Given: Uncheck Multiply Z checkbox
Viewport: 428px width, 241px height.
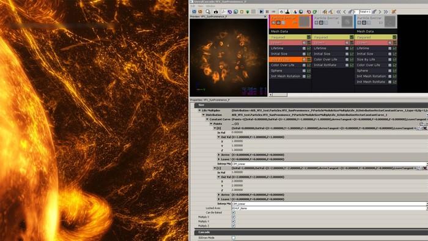Looking at the screenshot, I should click(x=234, y=226).
